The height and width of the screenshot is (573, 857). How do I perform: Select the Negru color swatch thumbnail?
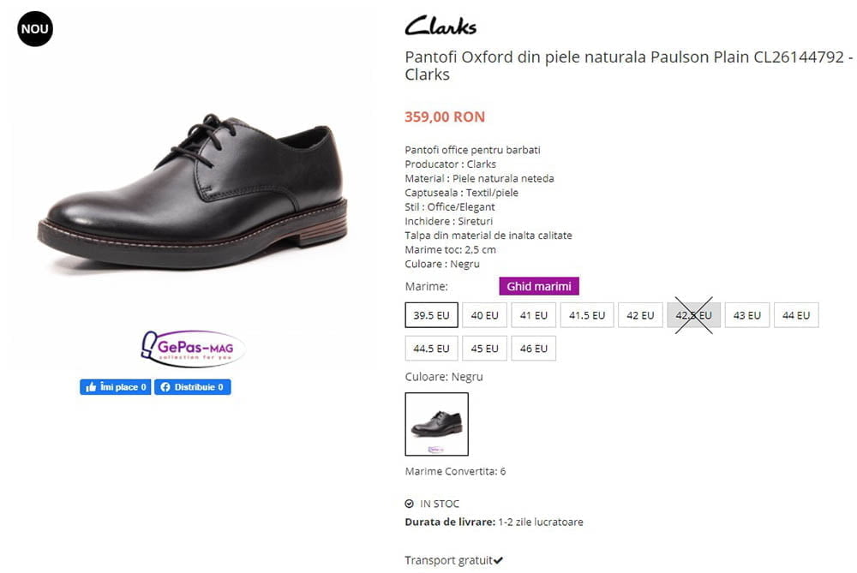[x=437, y=424]
